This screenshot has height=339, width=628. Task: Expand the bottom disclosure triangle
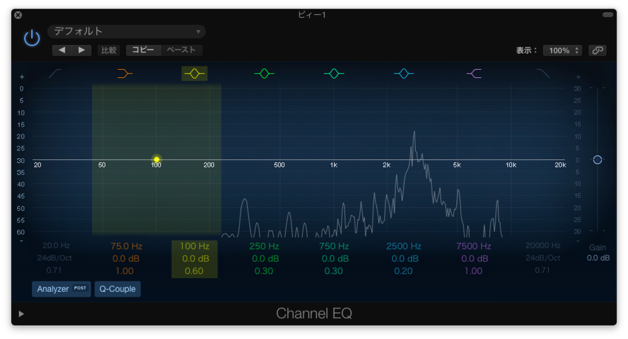(x=21, y=314)
